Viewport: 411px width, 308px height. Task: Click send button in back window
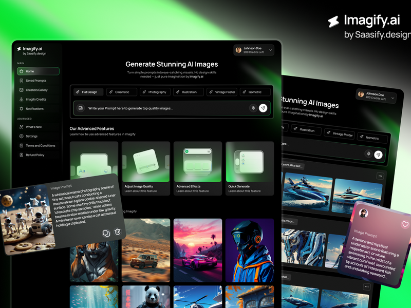point(378,155)
